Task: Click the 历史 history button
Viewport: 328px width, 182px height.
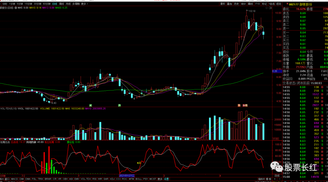Action: [236, 4]
